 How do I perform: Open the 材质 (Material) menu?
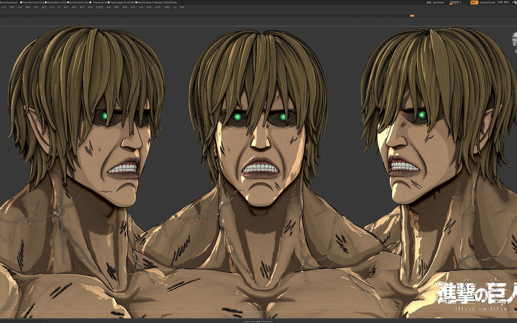click(x=74, y=7)
